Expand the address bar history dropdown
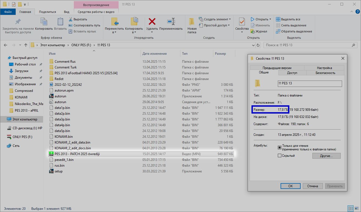Image resolution: width=361 pixels, height=212 pixels. [x=253, y=45]
